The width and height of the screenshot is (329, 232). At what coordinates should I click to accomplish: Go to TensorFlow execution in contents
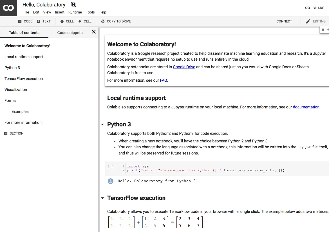point(24,79)
